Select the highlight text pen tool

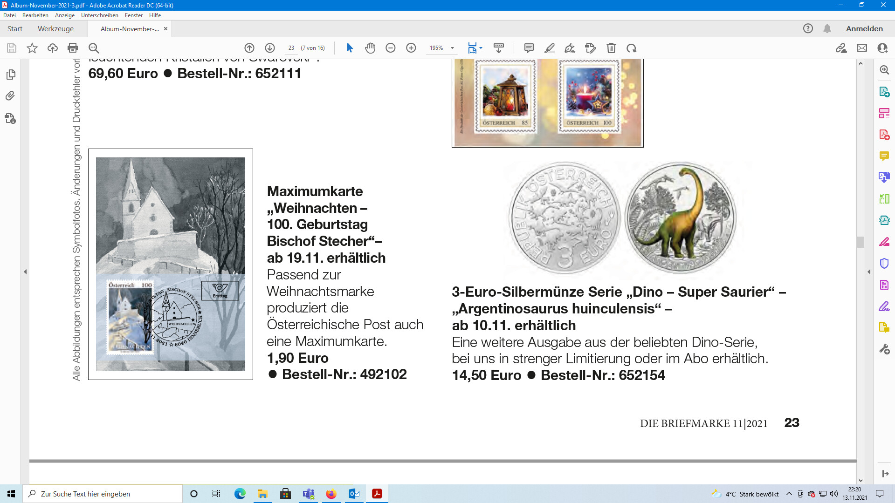pyautogui.click(x=549, y=48)
